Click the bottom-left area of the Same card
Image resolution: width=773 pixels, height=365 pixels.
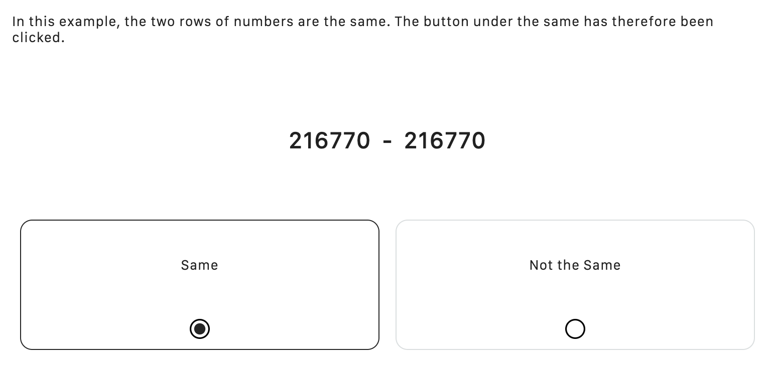[30, 340]
